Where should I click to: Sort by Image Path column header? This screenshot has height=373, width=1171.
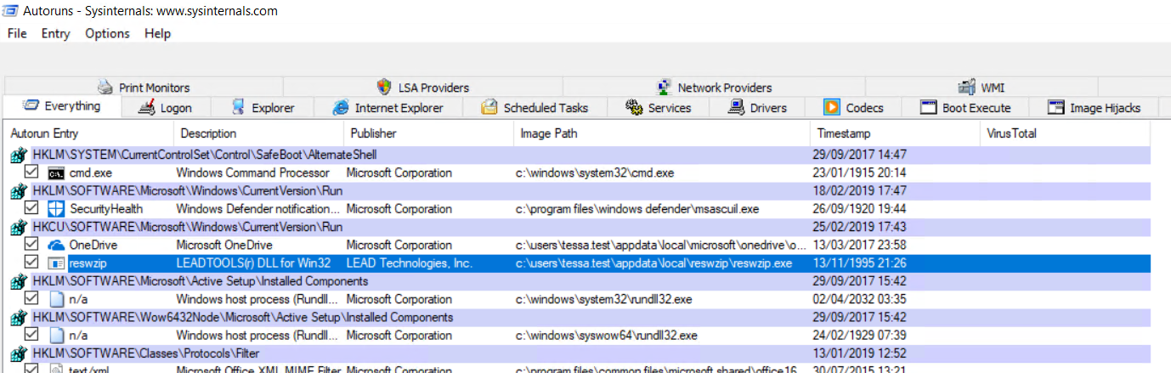pos(662,133)
